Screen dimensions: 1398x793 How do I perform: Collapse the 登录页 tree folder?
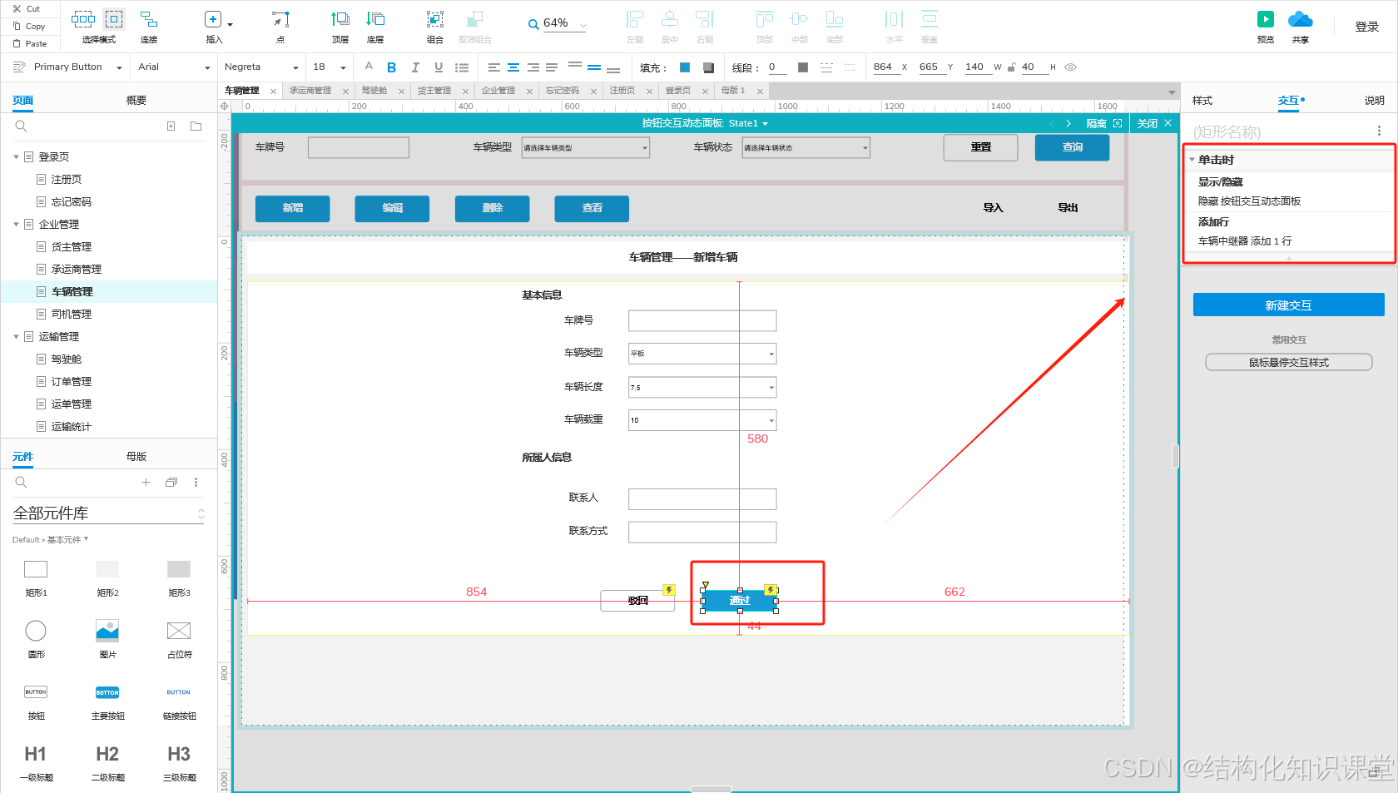coord(16,157)
